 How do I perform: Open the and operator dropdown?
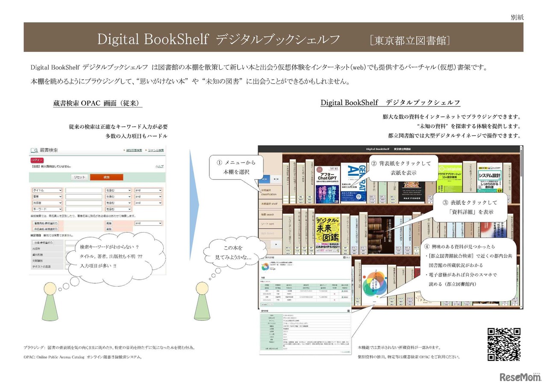[148, 190]
